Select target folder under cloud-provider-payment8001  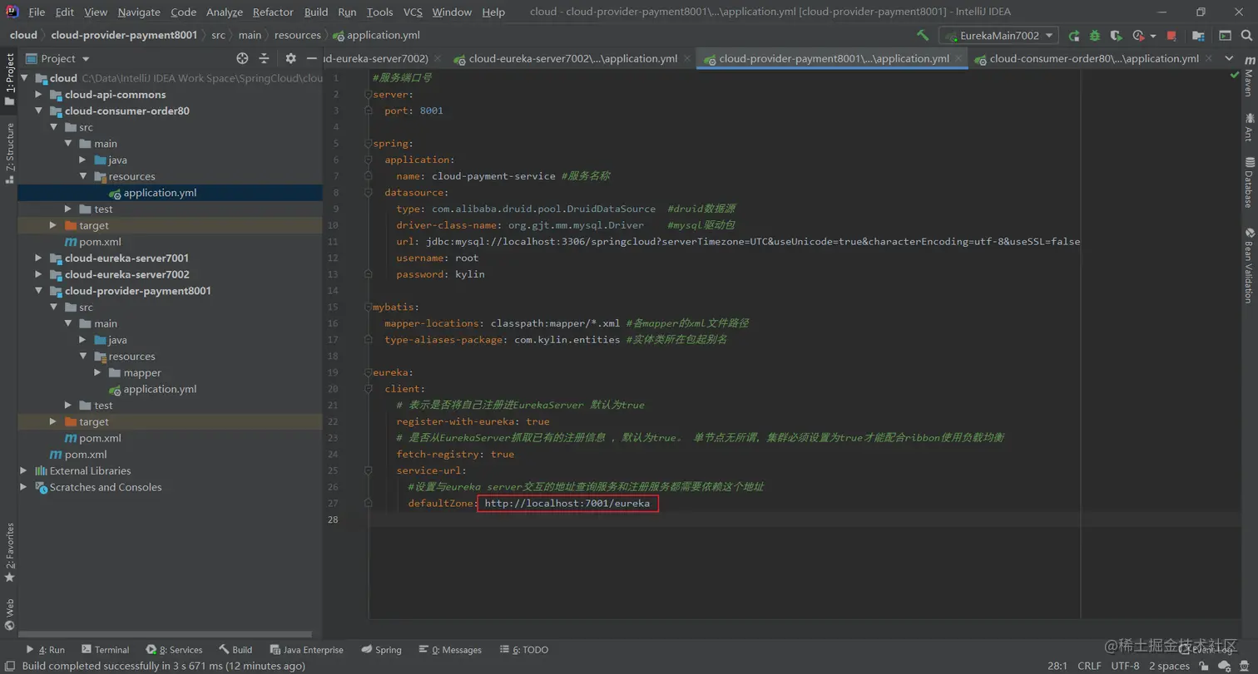coord(93,421)
